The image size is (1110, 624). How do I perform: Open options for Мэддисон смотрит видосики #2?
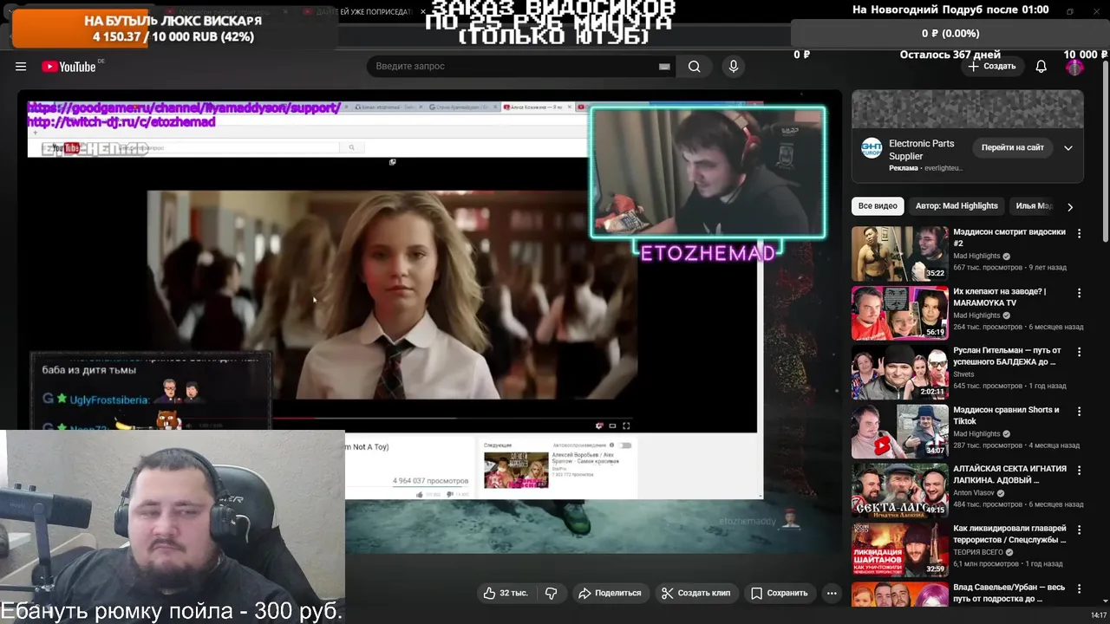point(1079,234)
